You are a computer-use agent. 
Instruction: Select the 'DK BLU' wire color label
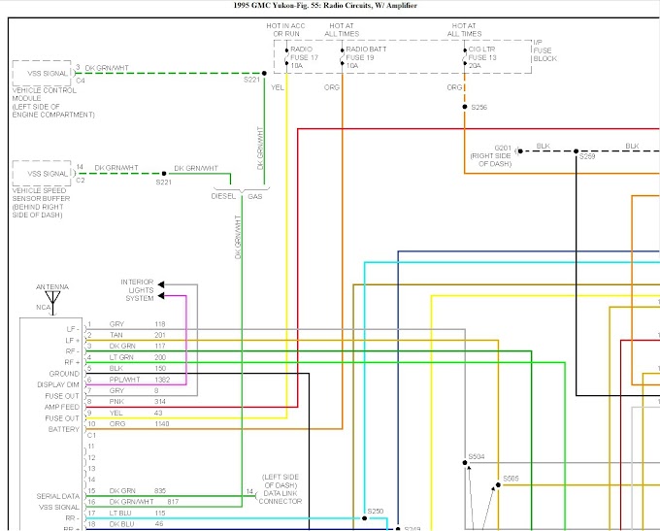click(x=121, y=524)
